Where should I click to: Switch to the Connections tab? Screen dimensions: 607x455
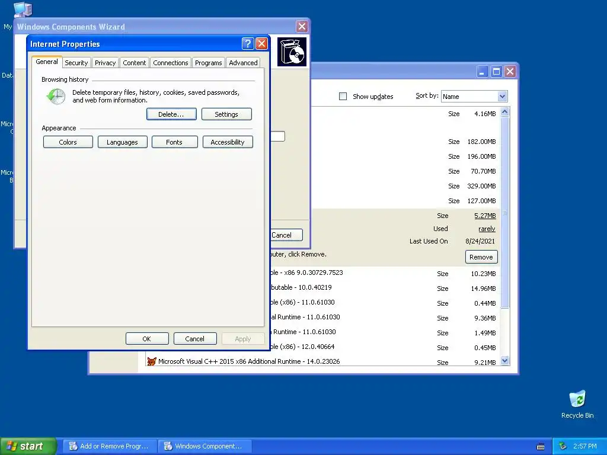(x=170, y=63)
